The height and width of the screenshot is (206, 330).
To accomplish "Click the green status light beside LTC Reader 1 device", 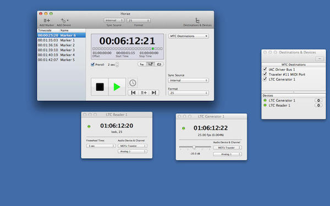I will pos(265,105).
